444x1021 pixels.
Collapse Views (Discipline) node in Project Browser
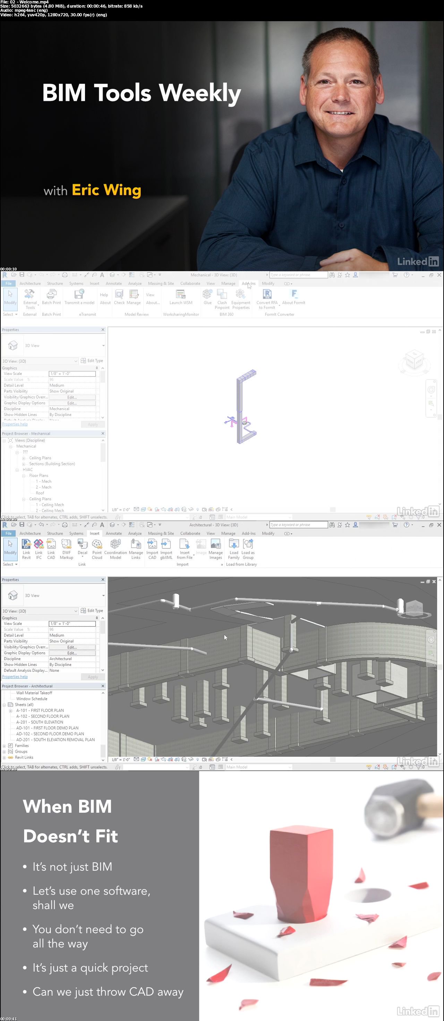tap(5, 441)
